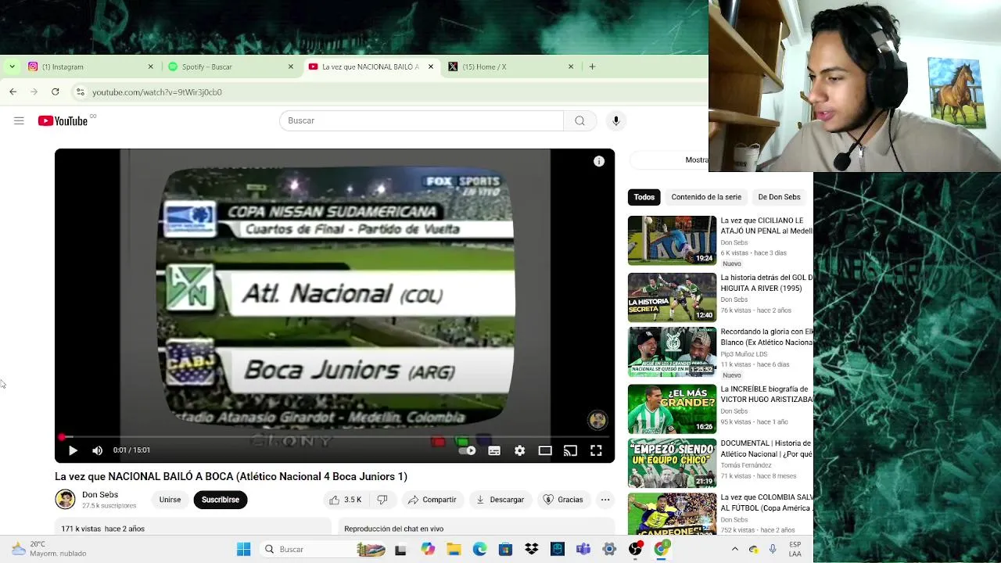Click the ESP LAA language indicator
1001x563 pixels.
pyautogui.click(x=795, y=549)
